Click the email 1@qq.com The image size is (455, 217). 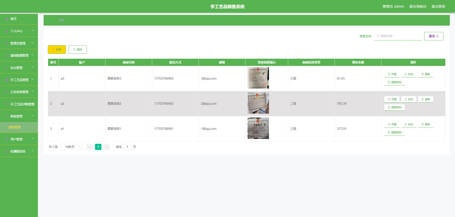[209, 128]
